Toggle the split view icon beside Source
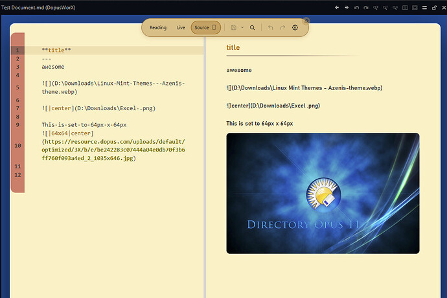The height and width of the screenshot is (298, 447). point(214,27)
